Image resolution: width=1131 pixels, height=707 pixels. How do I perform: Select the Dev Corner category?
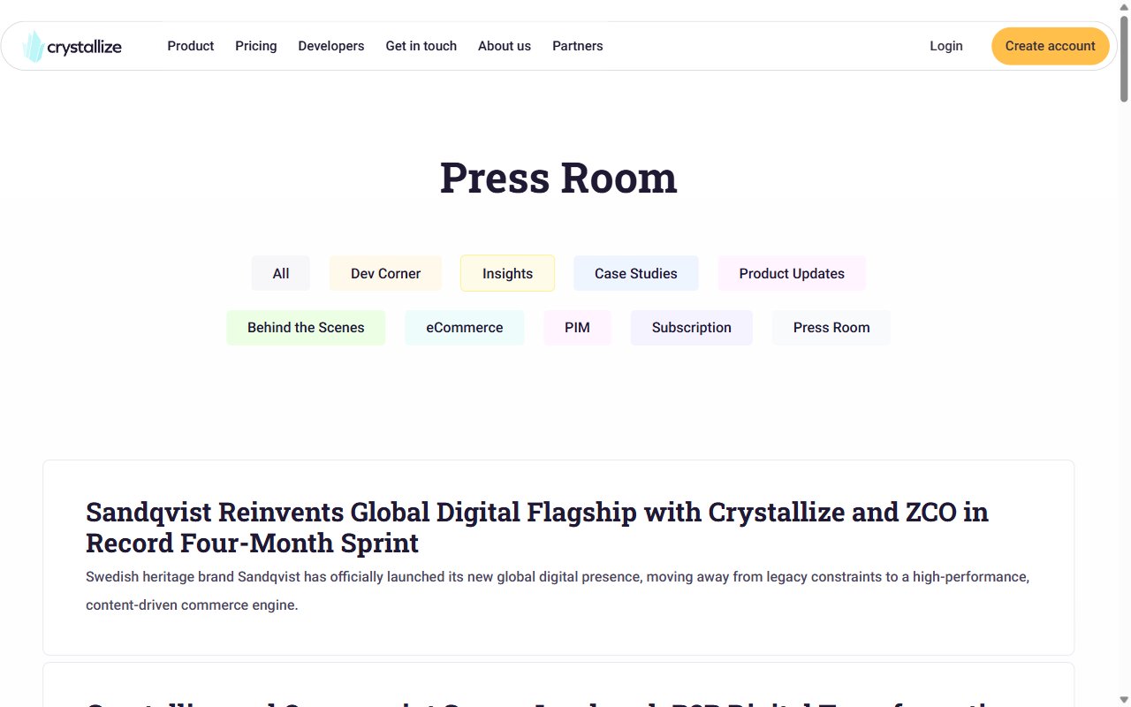pyautogui.click(x=385, y=273)
